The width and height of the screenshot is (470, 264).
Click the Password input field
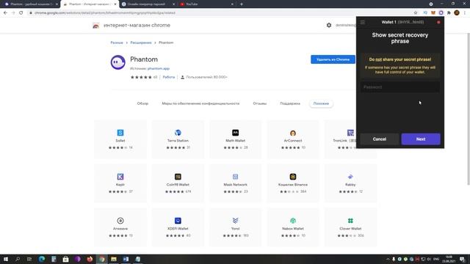click(399, 87)
